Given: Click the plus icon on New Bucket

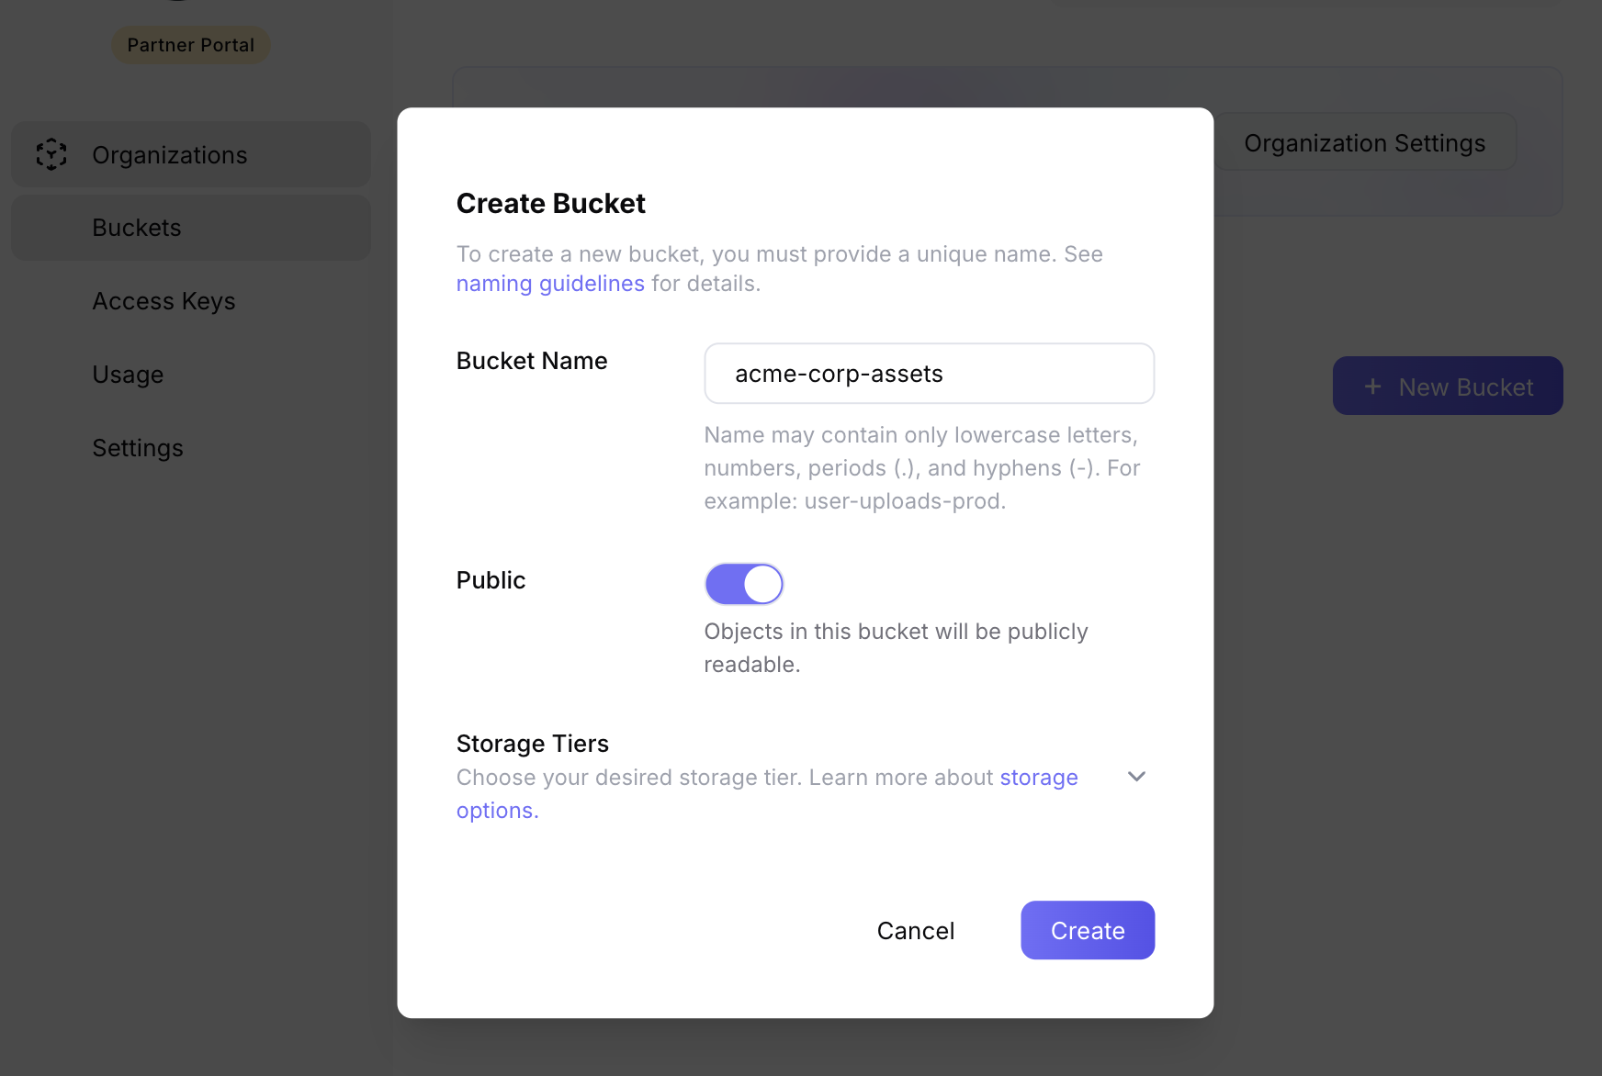Looking at the screenshot, I should tap(1372, 387).
